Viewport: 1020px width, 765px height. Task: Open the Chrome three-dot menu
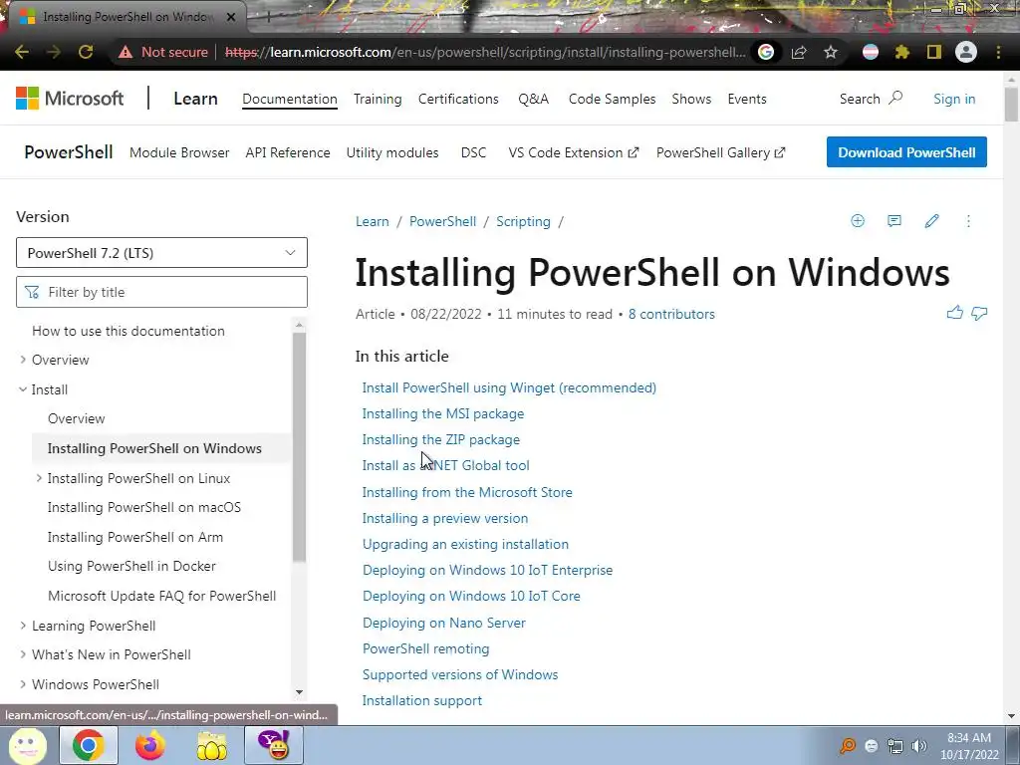tap(998, 52)
